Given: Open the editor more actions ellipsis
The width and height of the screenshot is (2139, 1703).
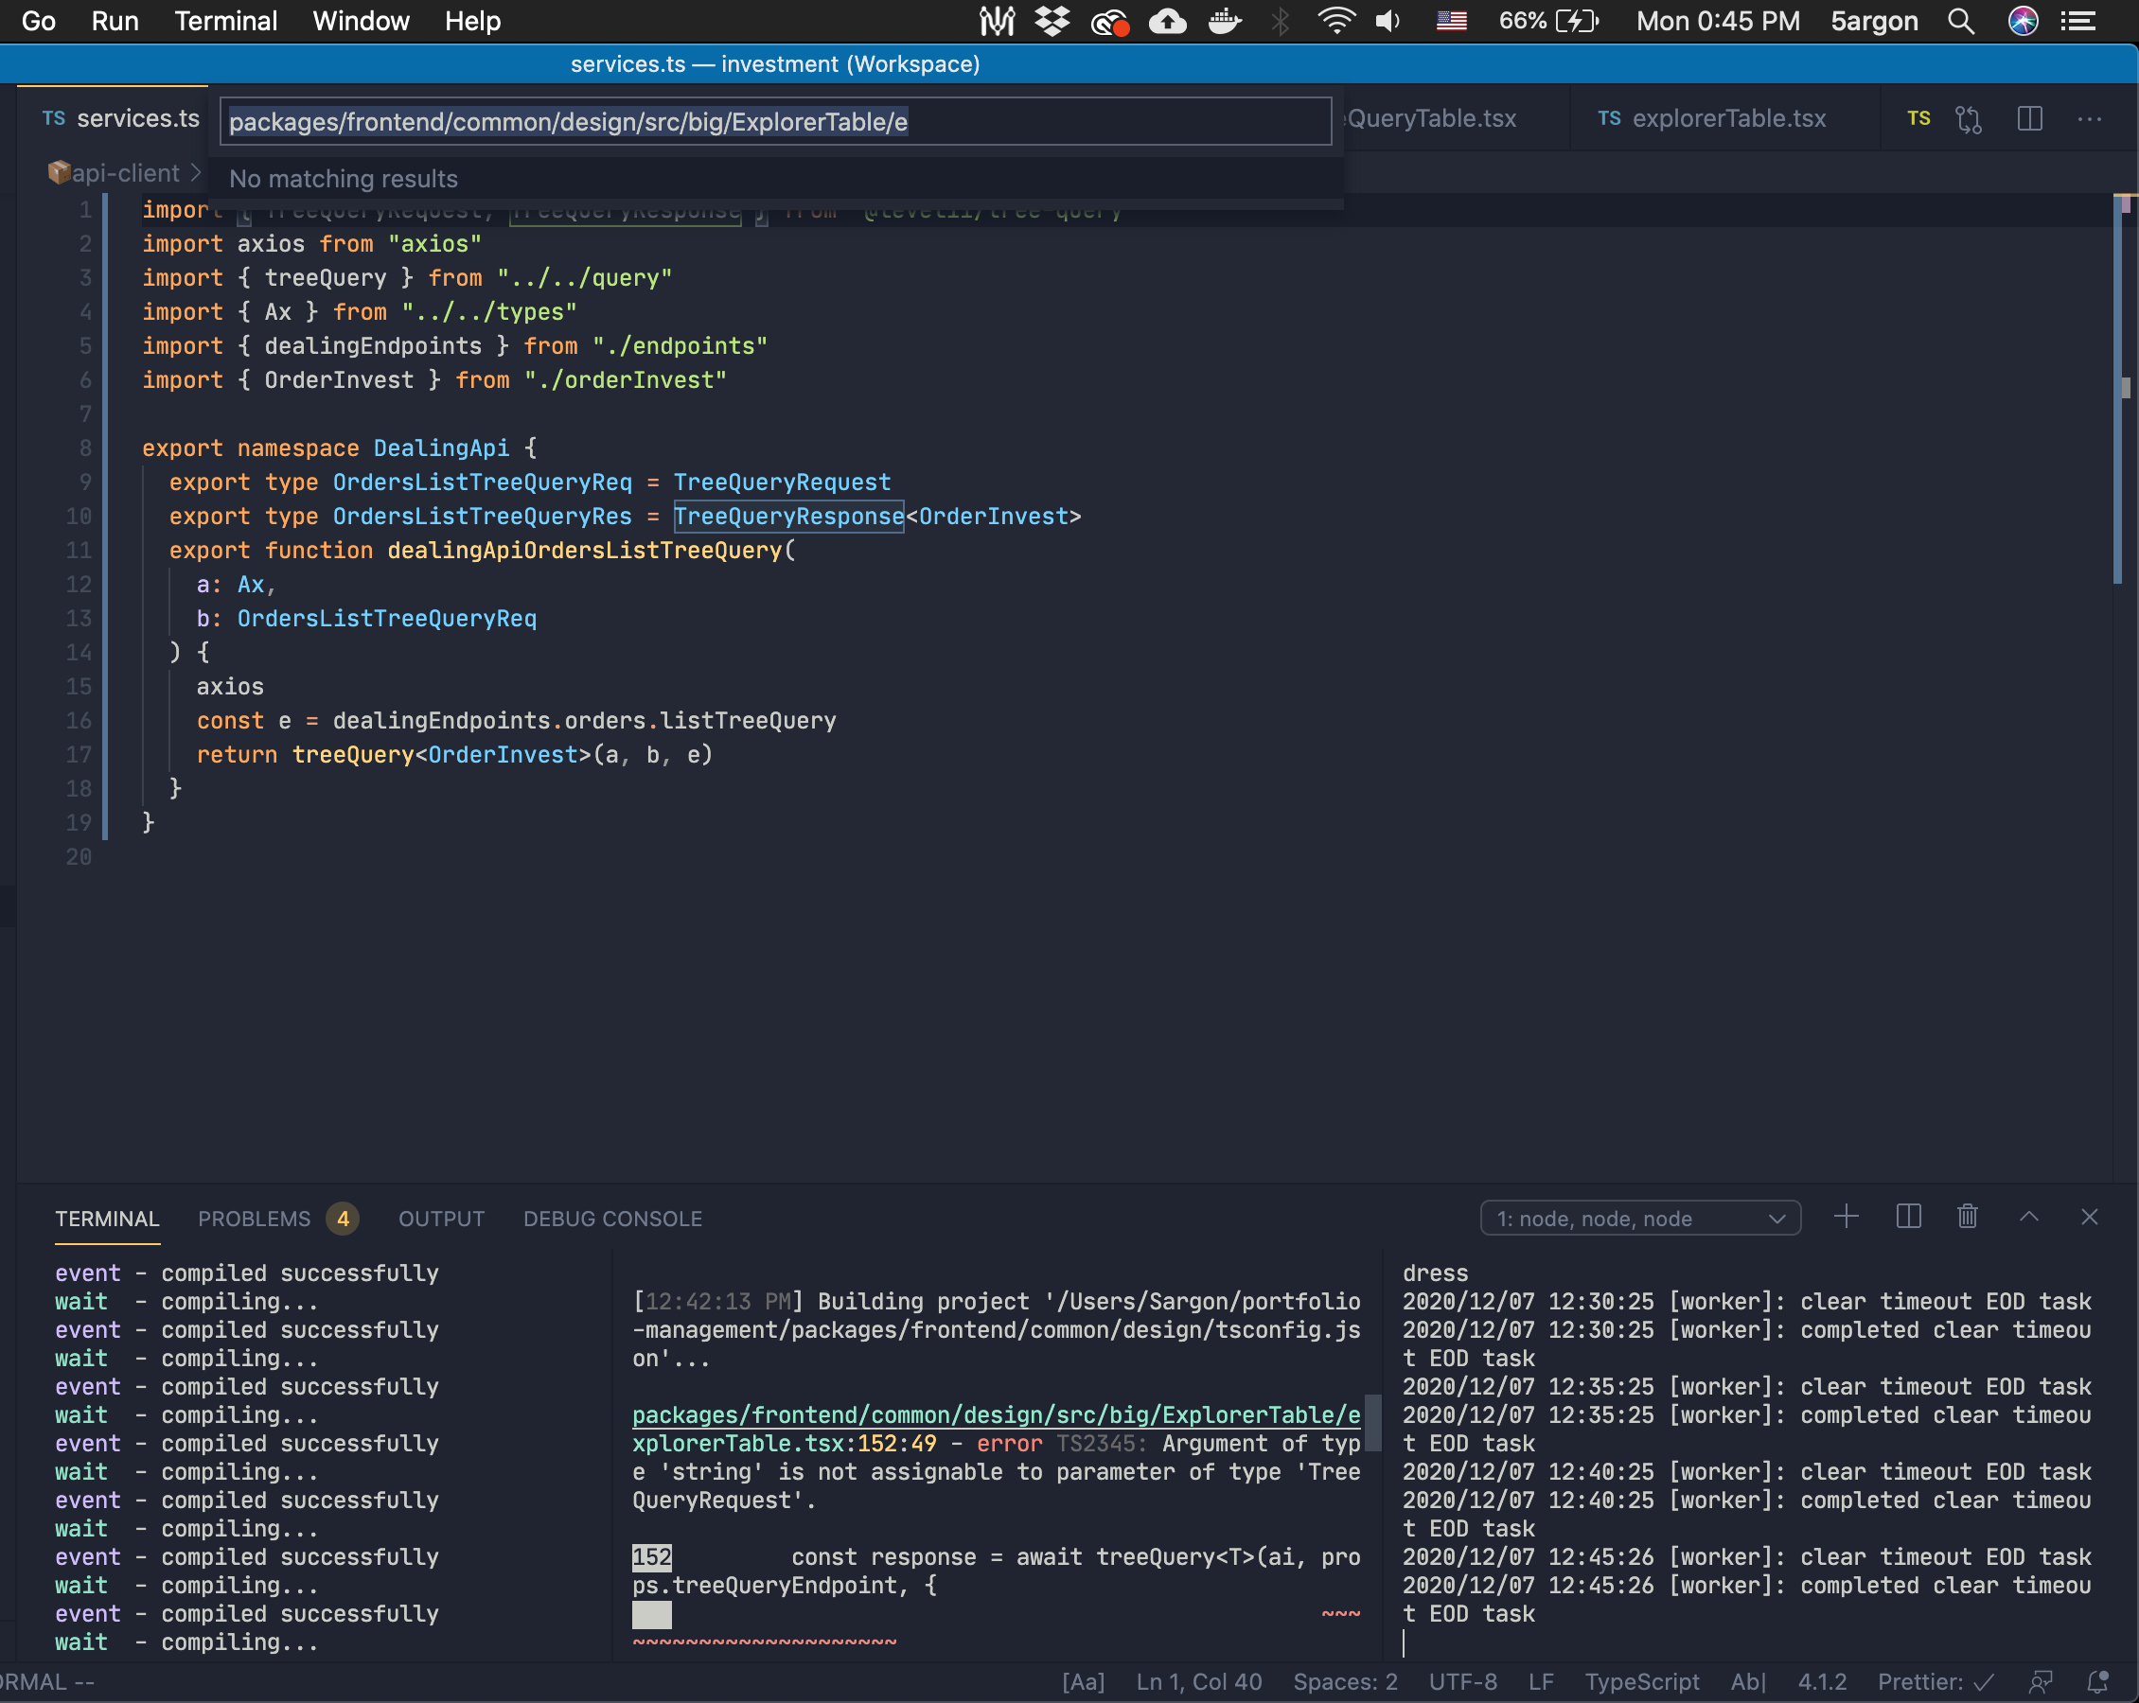Looking at the screenshot, I should [x=2090, y=119].
